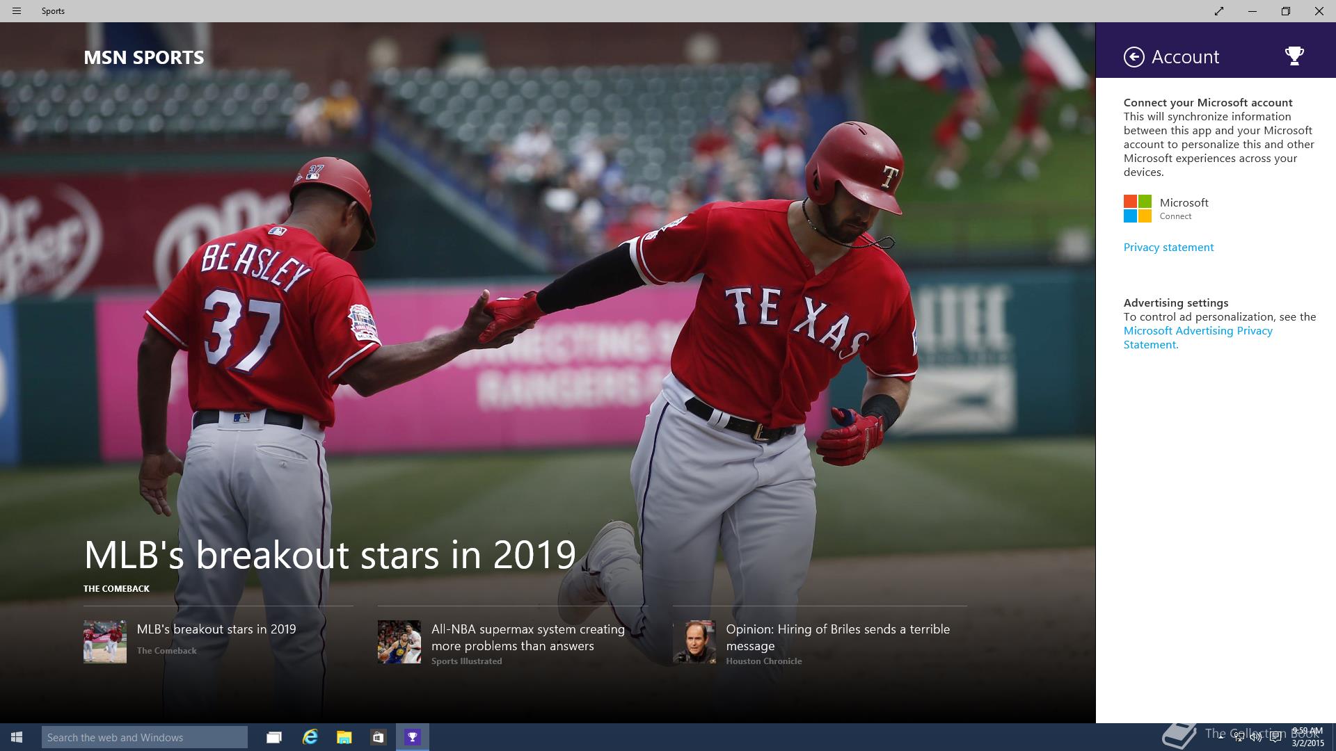Image resolution: width=1336 pixels, height=751 pixels.
Task: Open the hamburger menu in title bar
Action: coord(17,11)
